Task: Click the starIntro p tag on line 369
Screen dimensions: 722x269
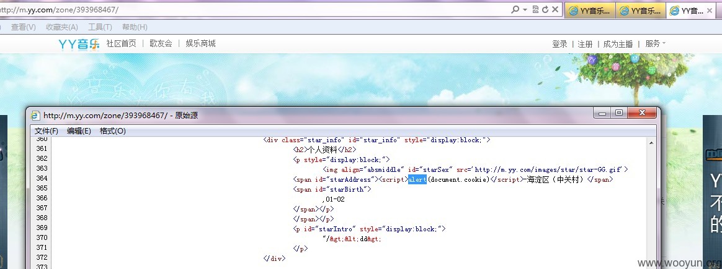Action: (x=369, y=229)
